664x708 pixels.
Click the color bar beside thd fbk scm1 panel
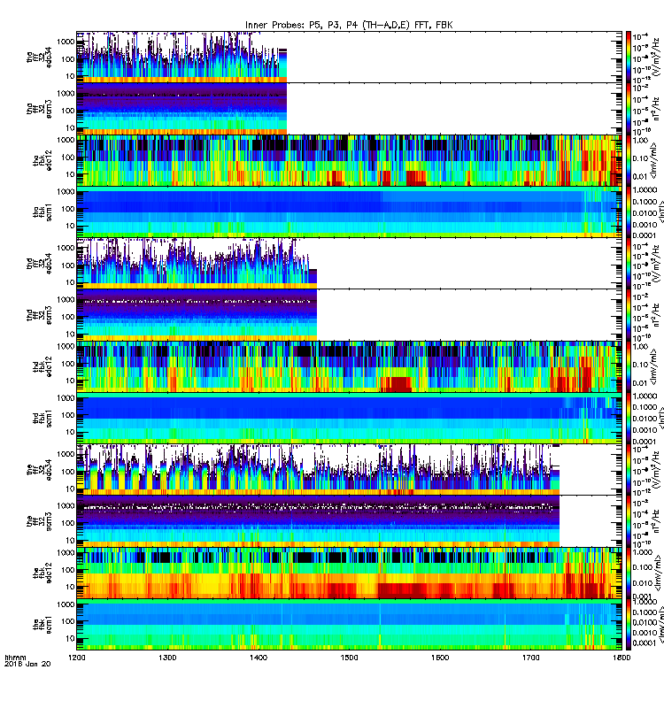(x=629, y=418)
